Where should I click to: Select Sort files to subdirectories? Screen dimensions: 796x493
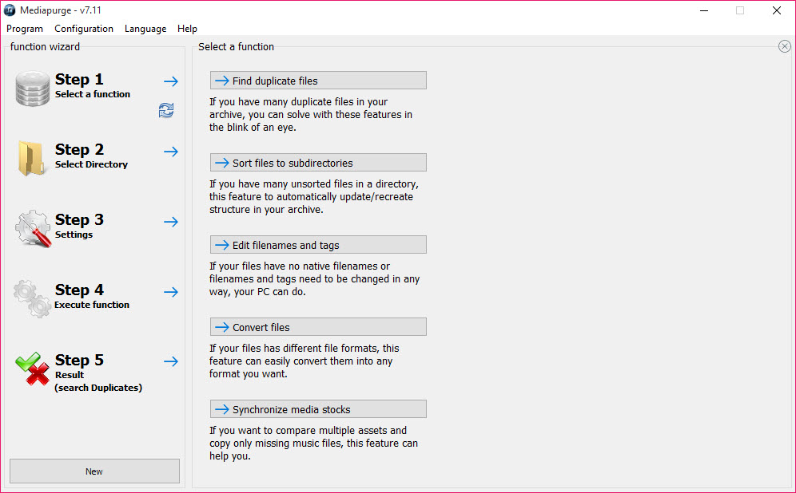[318, 163]
